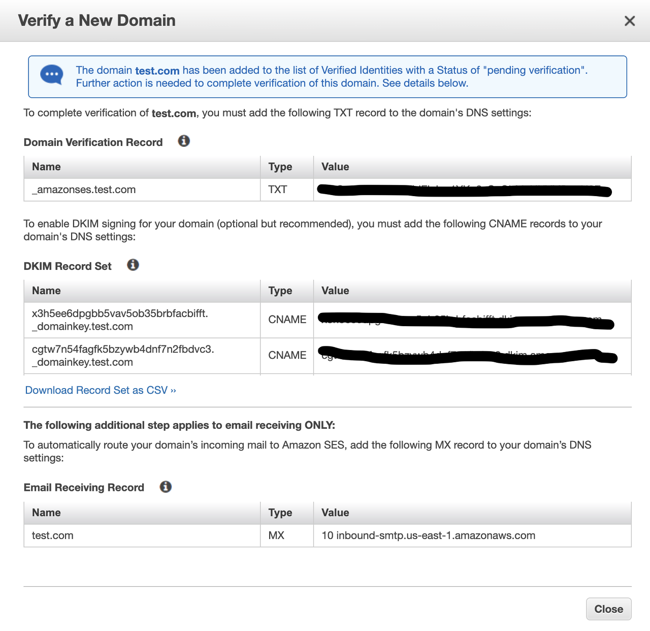Viewport: 650px width, 631px height.
Task: Select the 10 inbound-smtp.us-east-1.amazonaws.com value
Action: (x=429, y=535)
